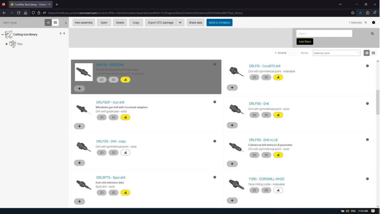Click yellow cutting icon on DRLFIS Coro870 drill
The width and height of the screenshot is (380, 214).
[278, 77]
